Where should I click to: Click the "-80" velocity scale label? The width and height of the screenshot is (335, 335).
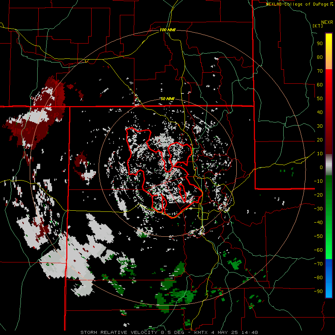tap(318, 278)
